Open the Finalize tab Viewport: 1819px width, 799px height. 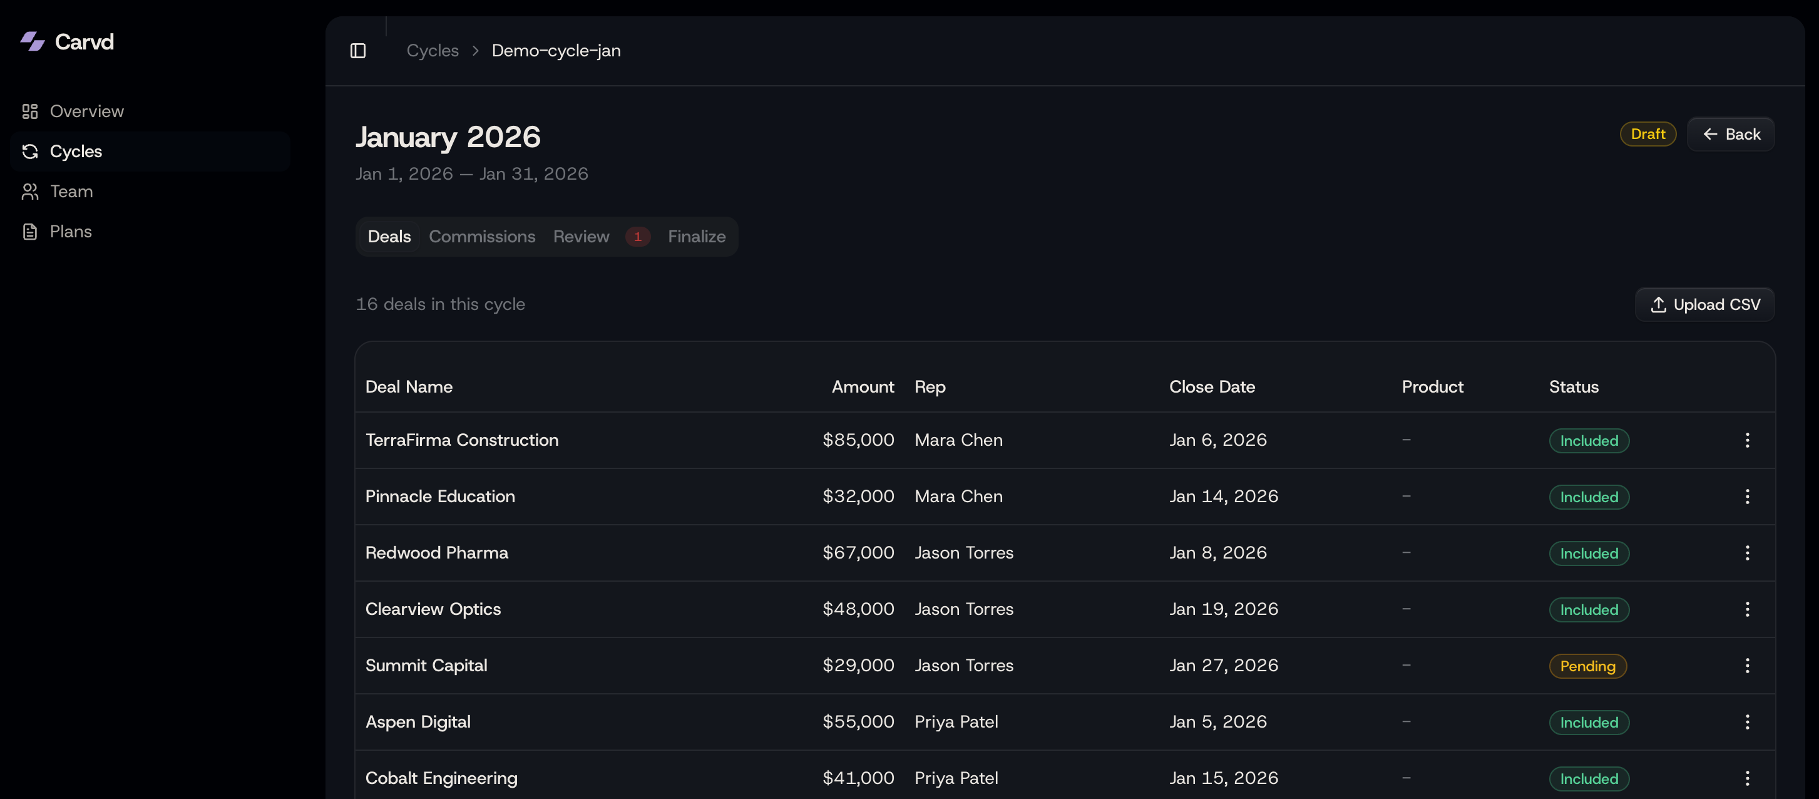696,237
